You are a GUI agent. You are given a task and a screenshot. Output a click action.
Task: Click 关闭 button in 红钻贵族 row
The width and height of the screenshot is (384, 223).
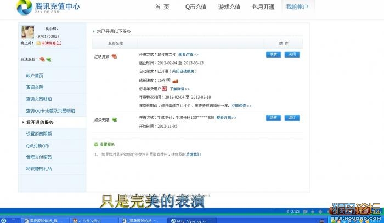[292, 54]
